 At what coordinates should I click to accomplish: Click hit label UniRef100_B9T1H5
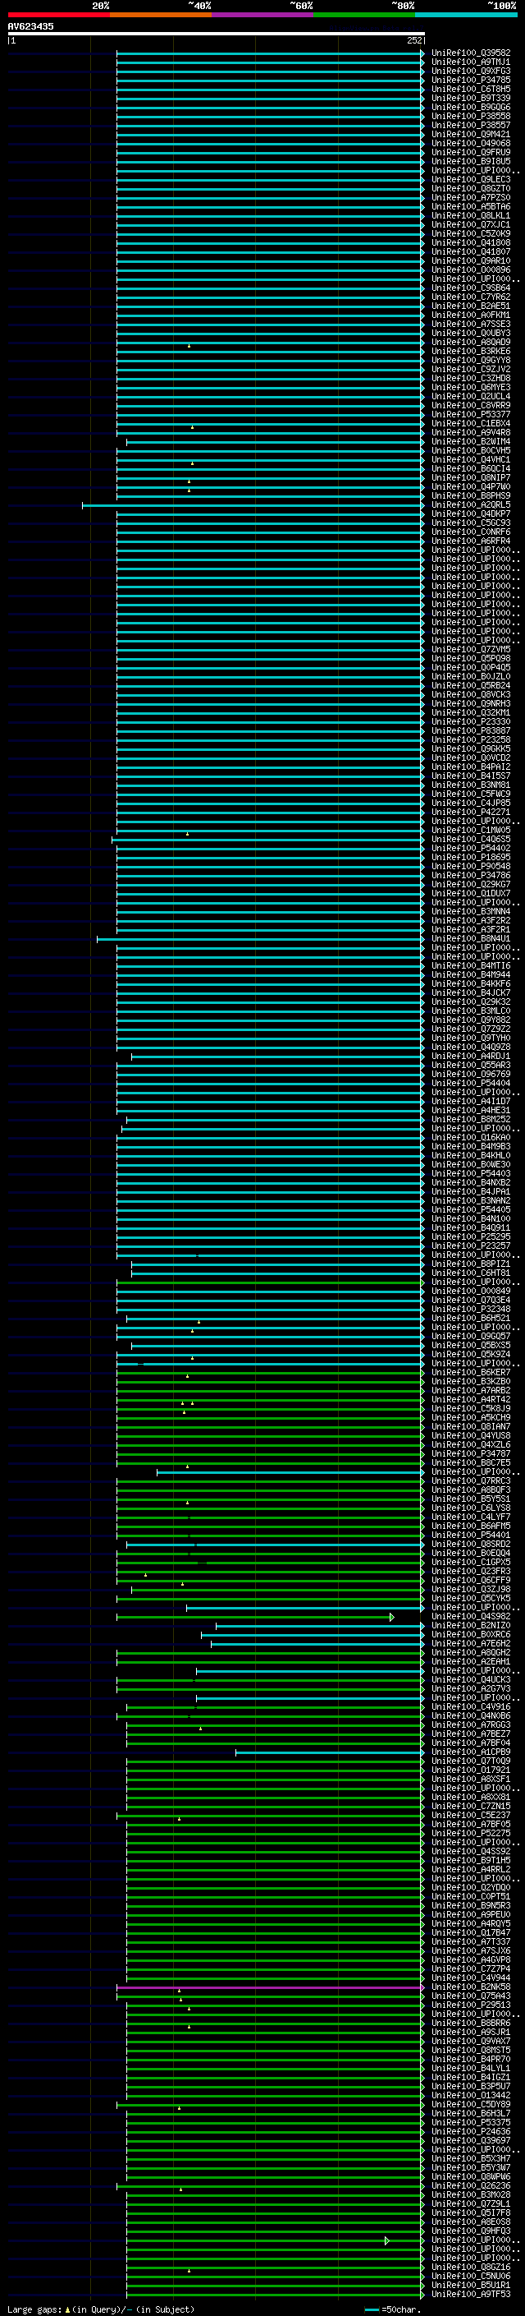pos(470,1860)
